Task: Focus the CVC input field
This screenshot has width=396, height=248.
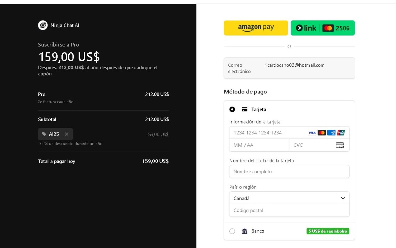Action: coord(319,145)
